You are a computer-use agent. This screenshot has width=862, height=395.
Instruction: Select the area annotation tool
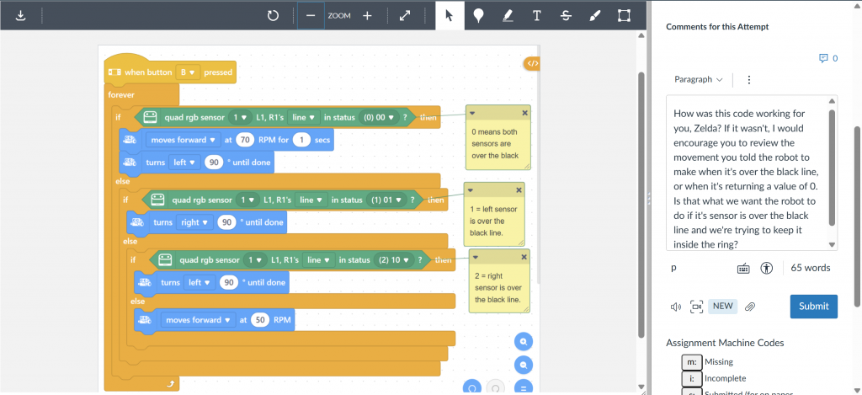(x=624, y=16)
